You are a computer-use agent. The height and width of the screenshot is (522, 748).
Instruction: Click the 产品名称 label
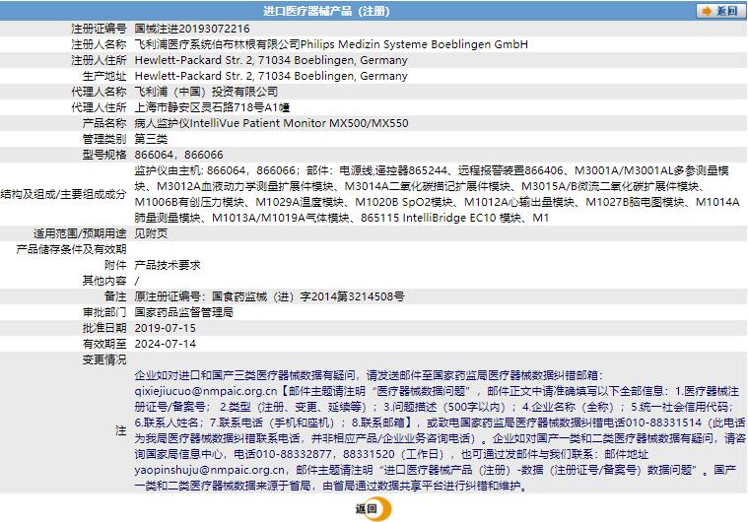tap(104, 123)
